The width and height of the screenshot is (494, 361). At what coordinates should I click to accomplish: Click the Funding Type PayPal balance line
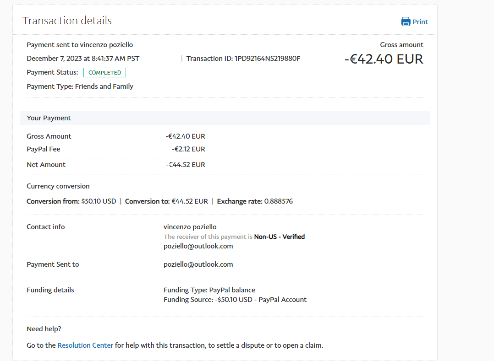pos(209,290)
